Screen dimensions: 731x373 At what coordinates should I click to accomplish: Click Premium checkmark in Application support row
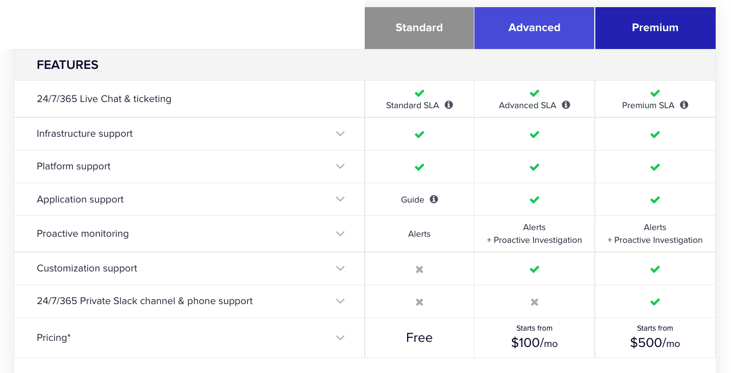(x=655, y=200)
